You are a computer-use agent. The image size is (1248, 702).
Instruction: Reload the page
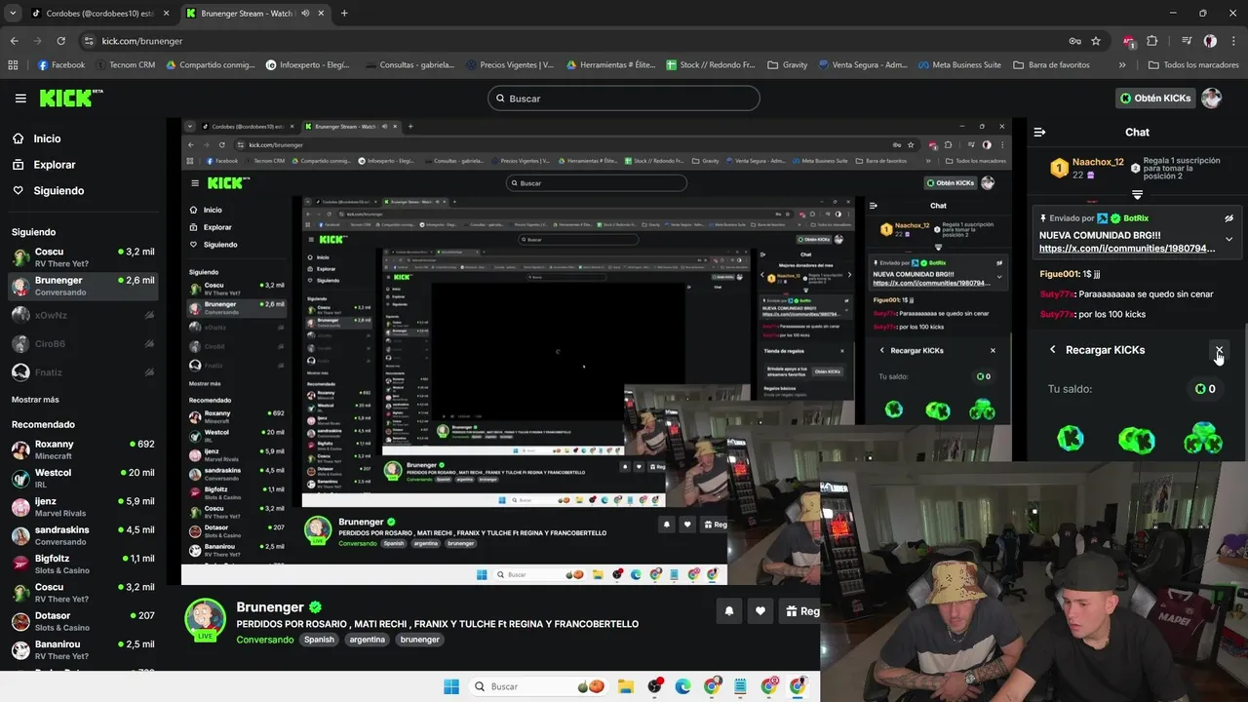coord(60,41)
